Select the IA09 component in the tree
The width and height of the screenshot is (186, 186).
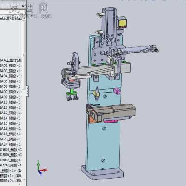[11, 97]
